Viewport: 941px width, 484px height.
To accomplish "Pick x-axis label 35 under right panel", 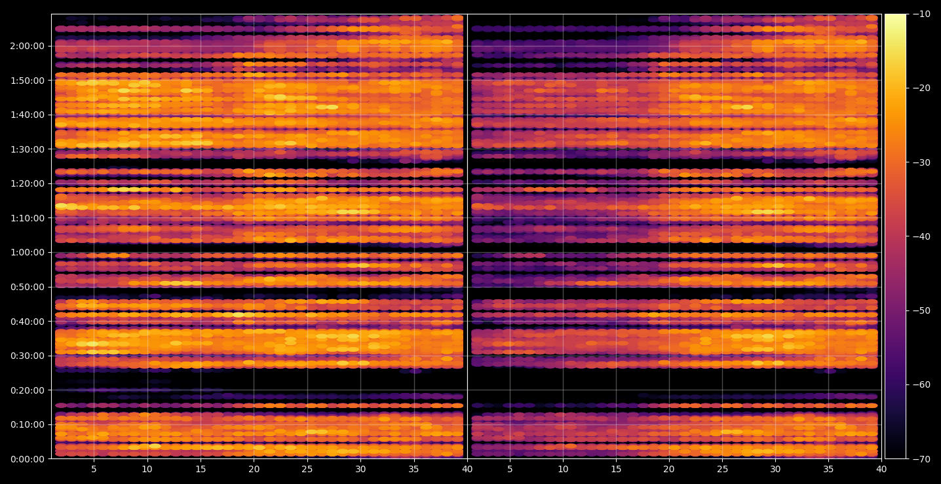I will click(828, 470).
